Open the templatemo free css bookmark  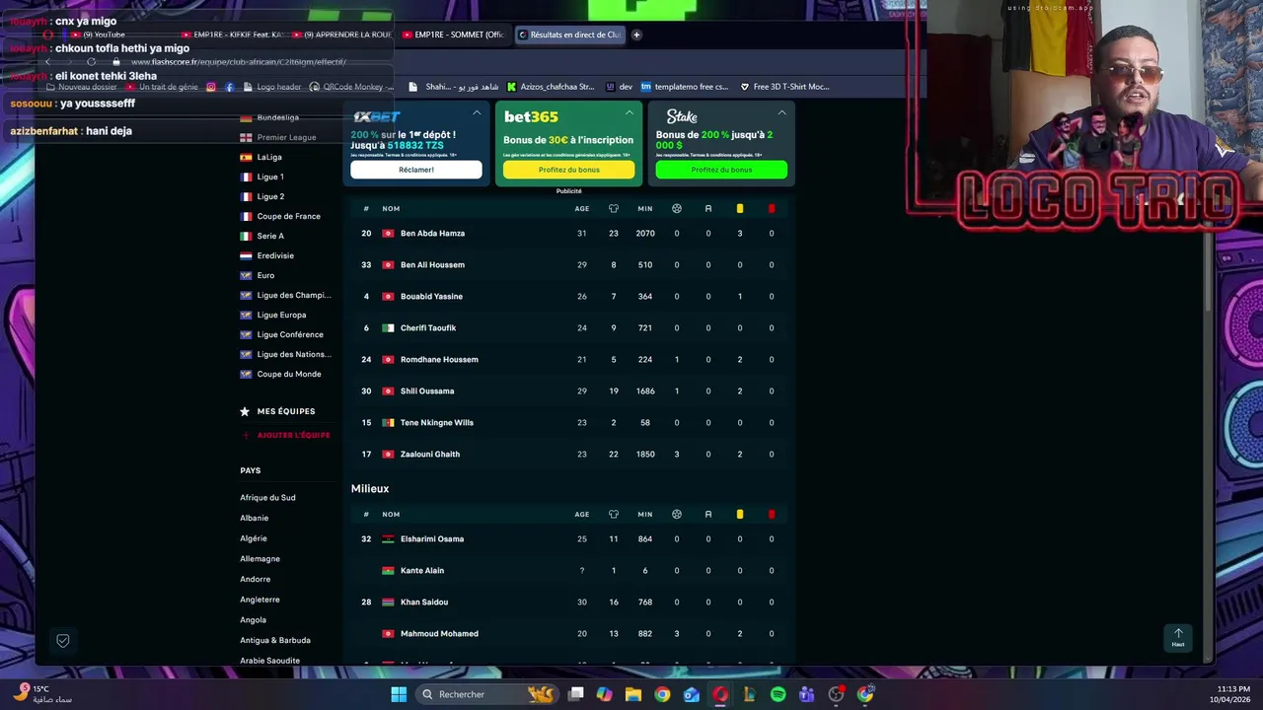pyautogui.click(x=685, y=87)
